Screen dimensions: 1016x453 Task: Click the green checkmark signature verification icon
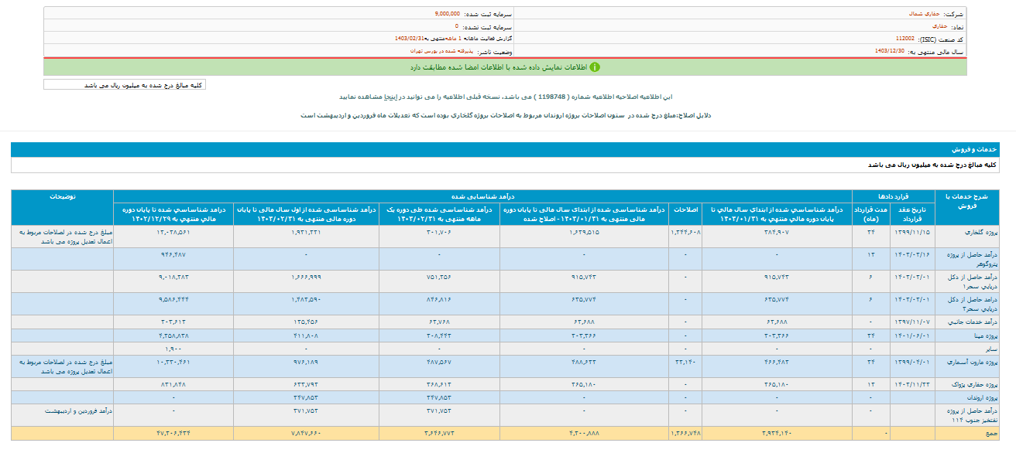[x=595, y=67]
